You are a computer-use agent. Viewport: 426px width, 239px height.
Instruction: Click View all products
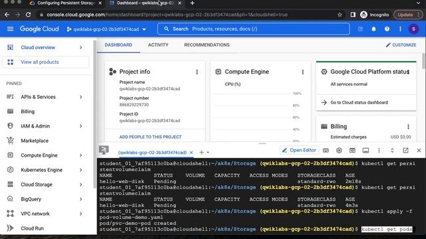pos(46,62)
